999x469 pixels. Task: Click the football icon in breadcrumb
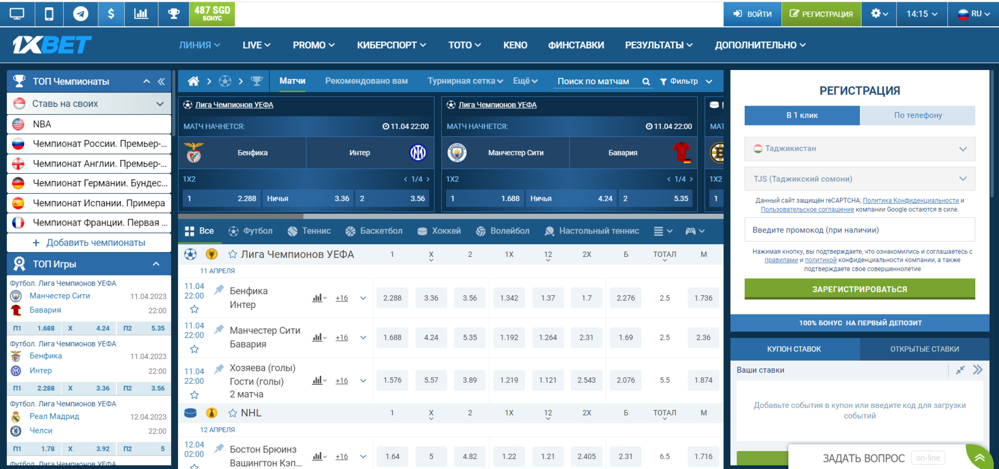(x=225, y=81)
